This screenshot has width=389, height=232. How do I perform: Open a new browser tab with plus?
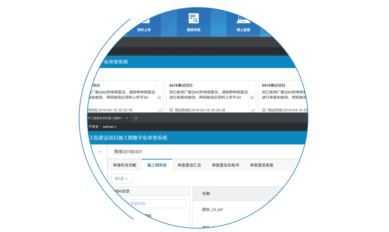[136, 118]
